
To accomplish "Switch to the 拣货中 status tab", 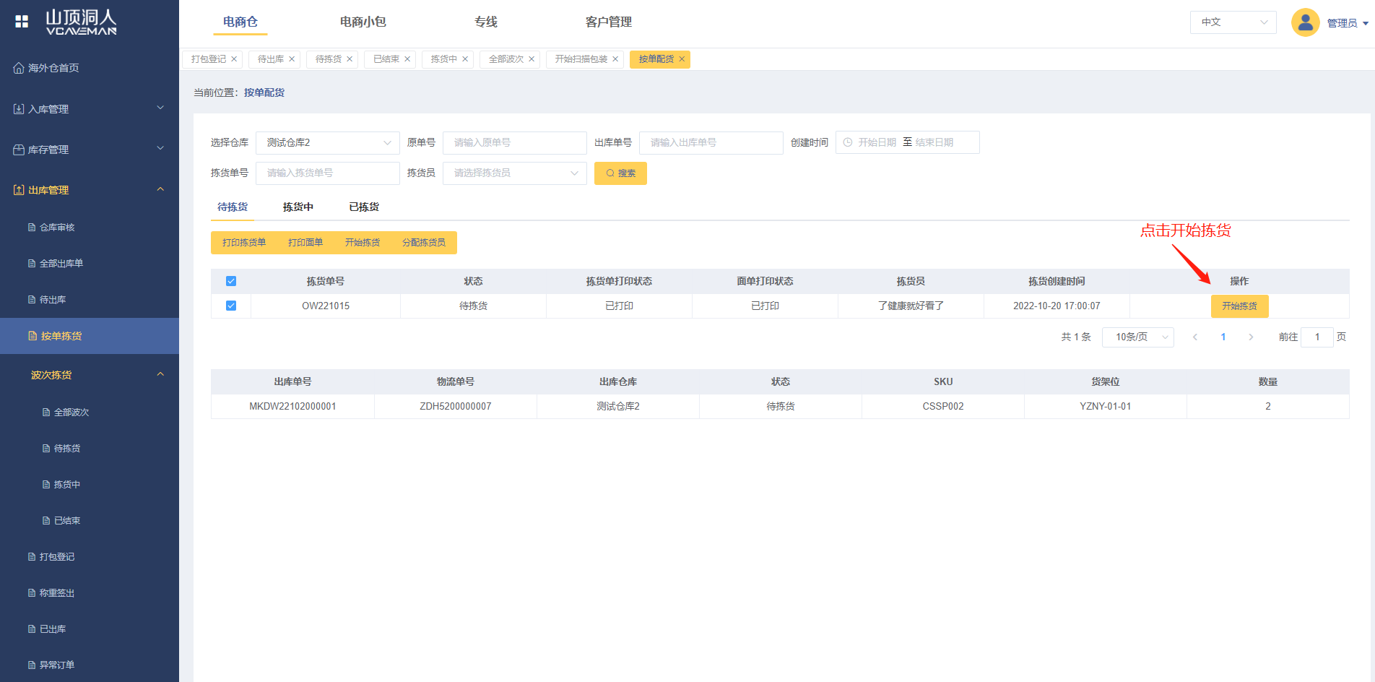I will [298, 207].
